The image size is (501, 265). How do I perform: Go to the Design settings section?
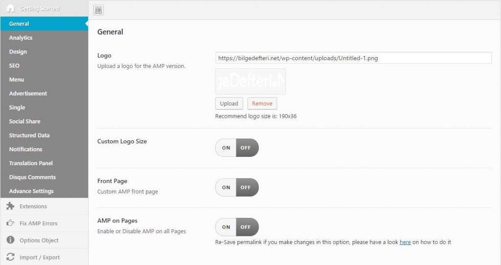click(x=18, y=52)
